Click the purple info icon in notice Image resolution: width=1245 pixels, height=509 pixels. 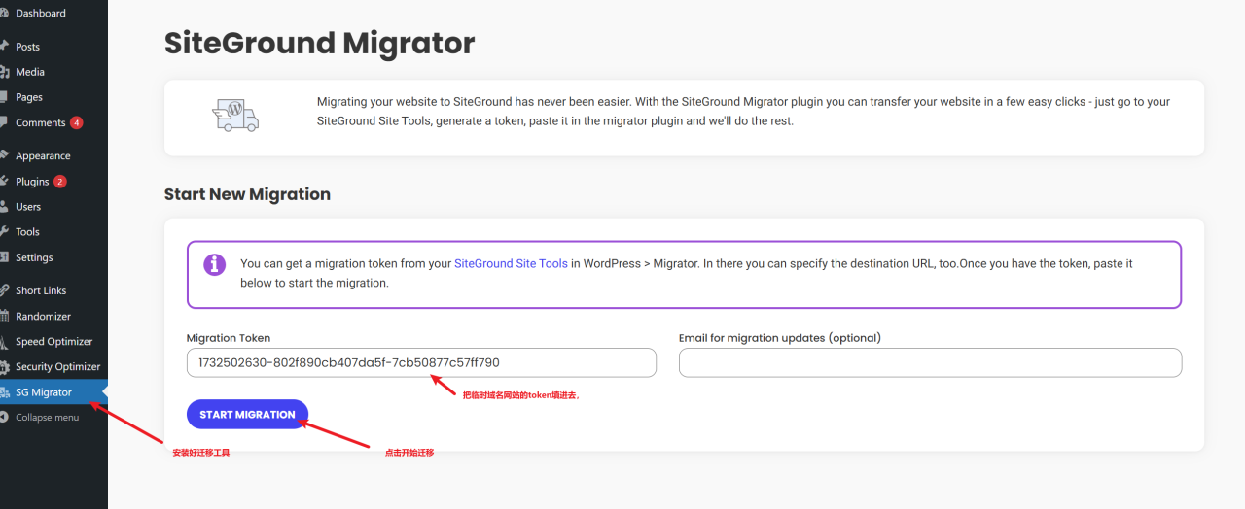coord(215,265)
